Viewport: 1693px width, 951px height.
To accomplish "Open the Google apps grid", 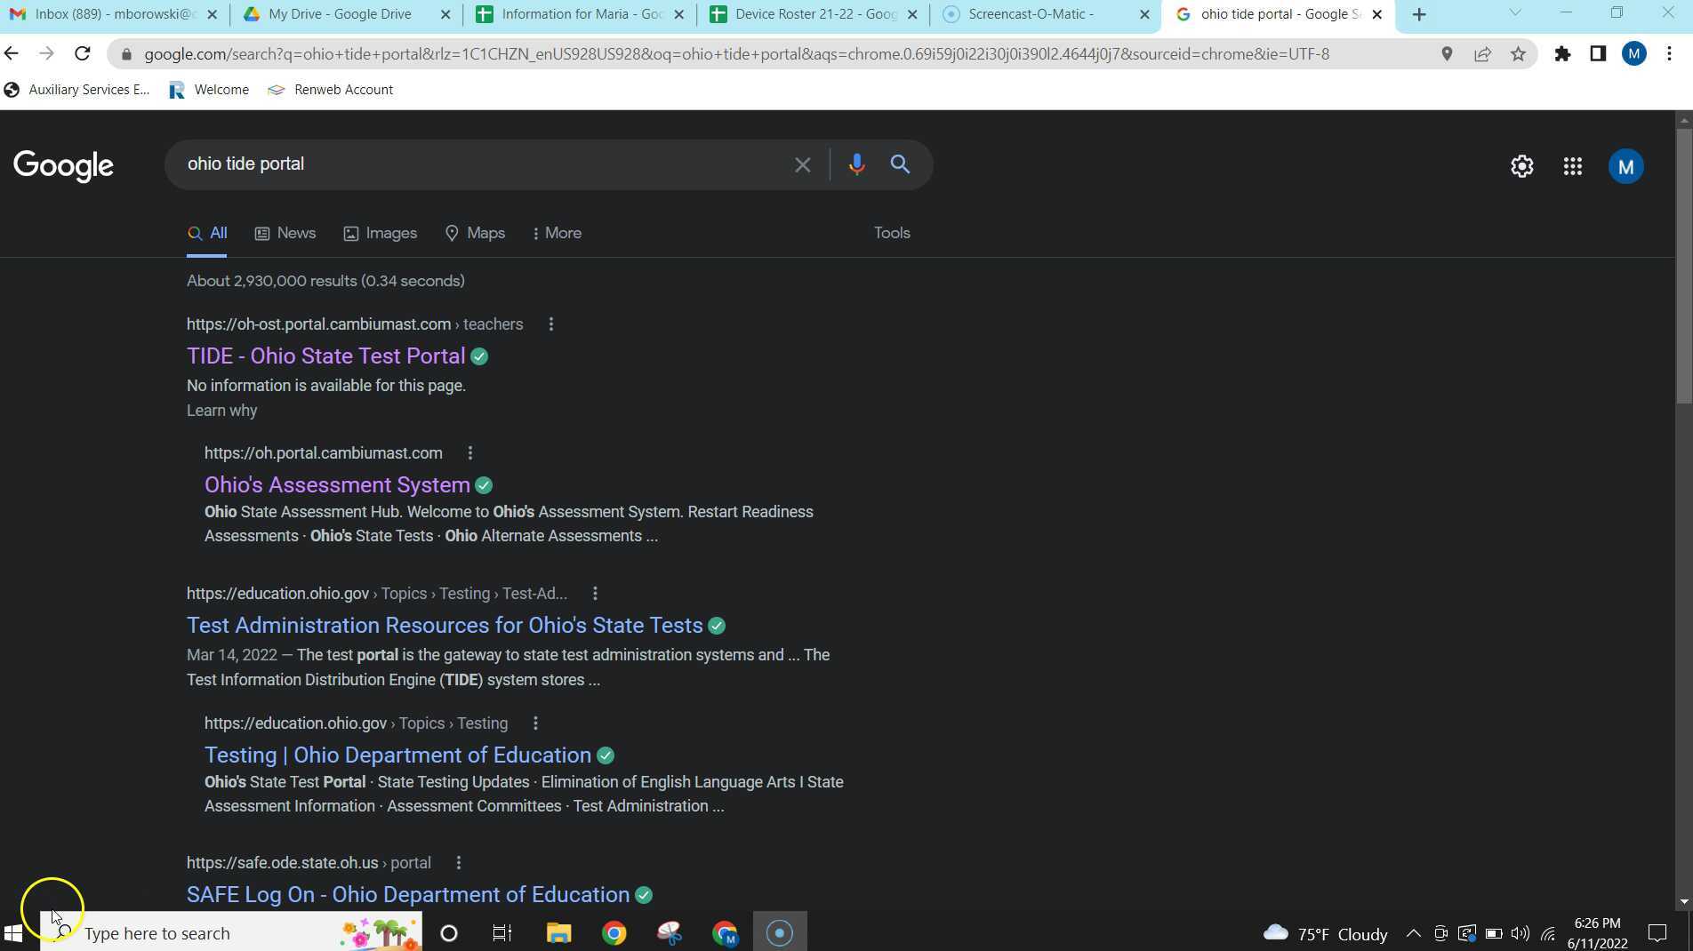I will pos(1572,166).
